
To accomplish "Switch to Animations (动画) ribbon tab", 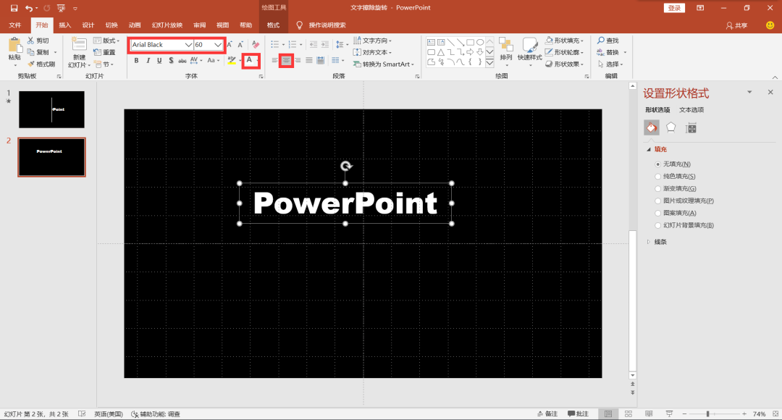I will tap(134, 25).
